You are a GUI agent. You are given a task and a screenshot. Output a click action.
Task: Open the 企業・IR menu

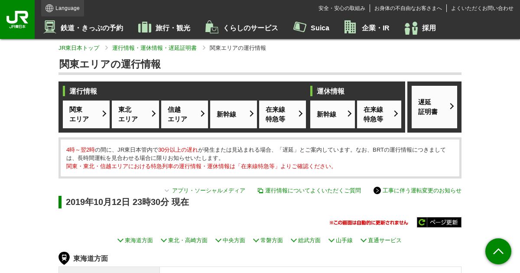click(367, 27)
